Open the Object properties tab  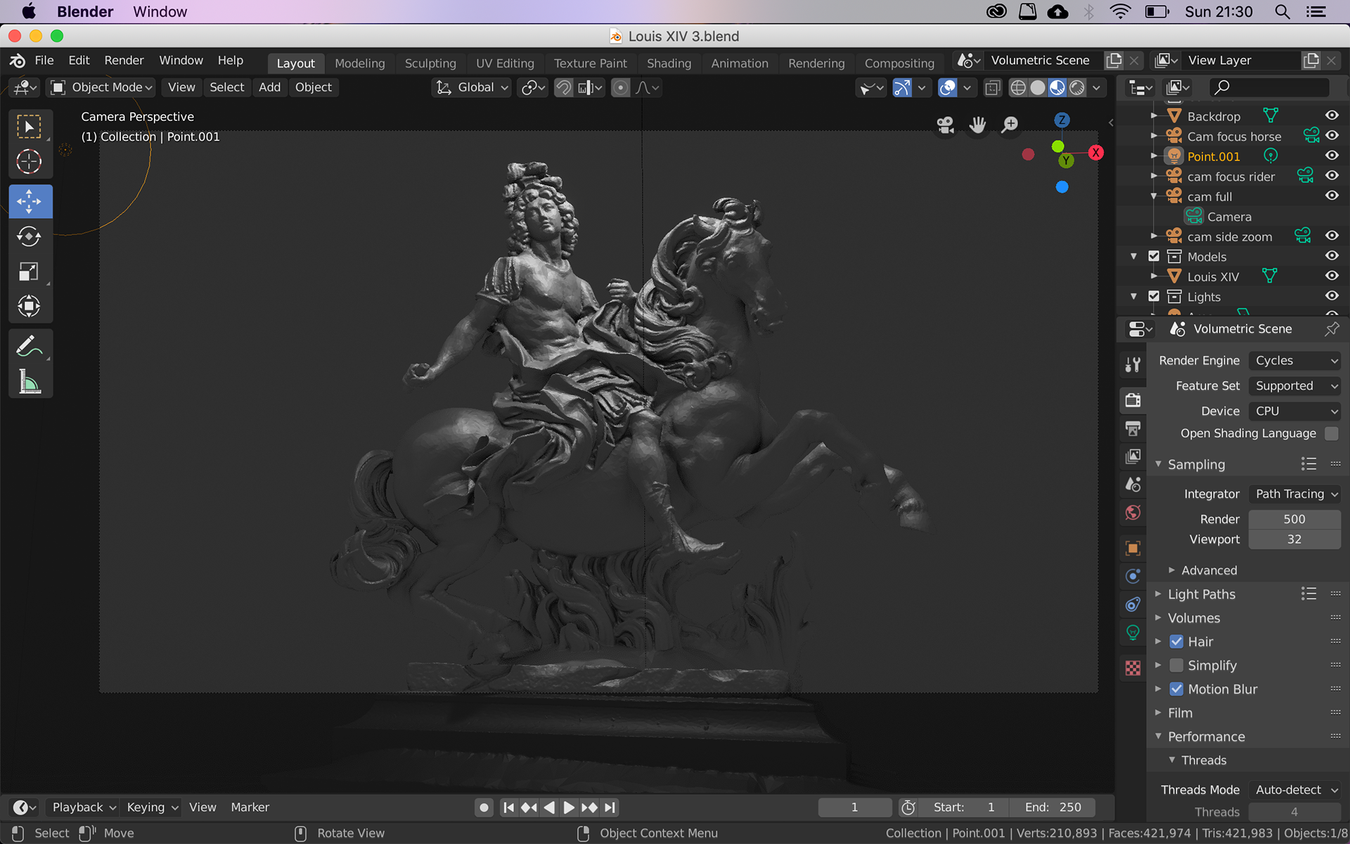point(1133,548)
